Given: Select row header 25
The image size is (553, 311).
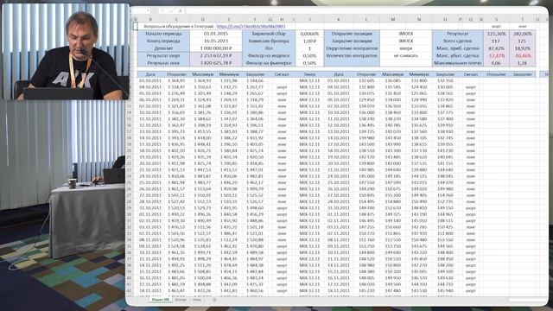Looking at the screenshot, I should click(x=130, y=182).
